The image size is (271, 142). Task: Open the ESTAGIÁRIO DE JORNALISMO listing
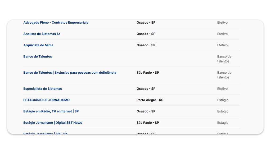point(46,100)
